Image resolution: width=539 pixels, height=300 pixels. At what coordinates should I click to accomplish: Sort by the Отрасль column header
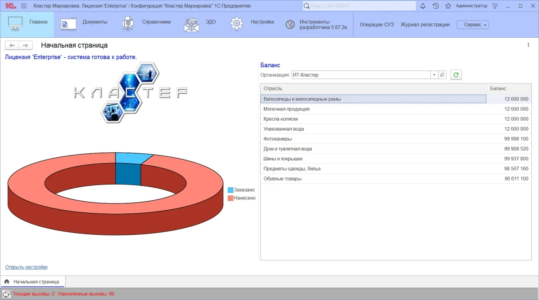374,88
